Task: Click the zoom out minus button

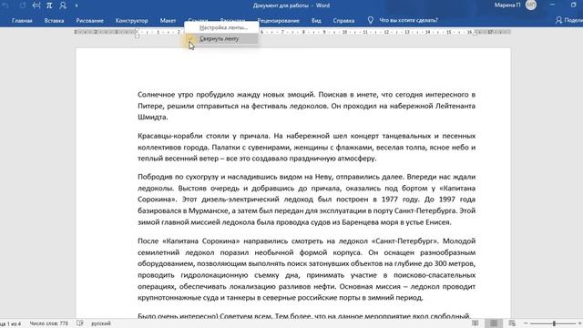Action: click(x=526, y=323)
